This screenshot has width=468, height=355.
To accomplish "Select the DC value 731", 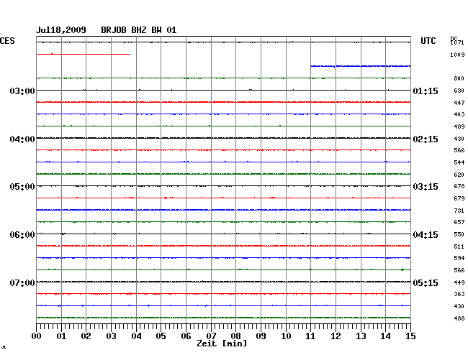I will 459,211.
